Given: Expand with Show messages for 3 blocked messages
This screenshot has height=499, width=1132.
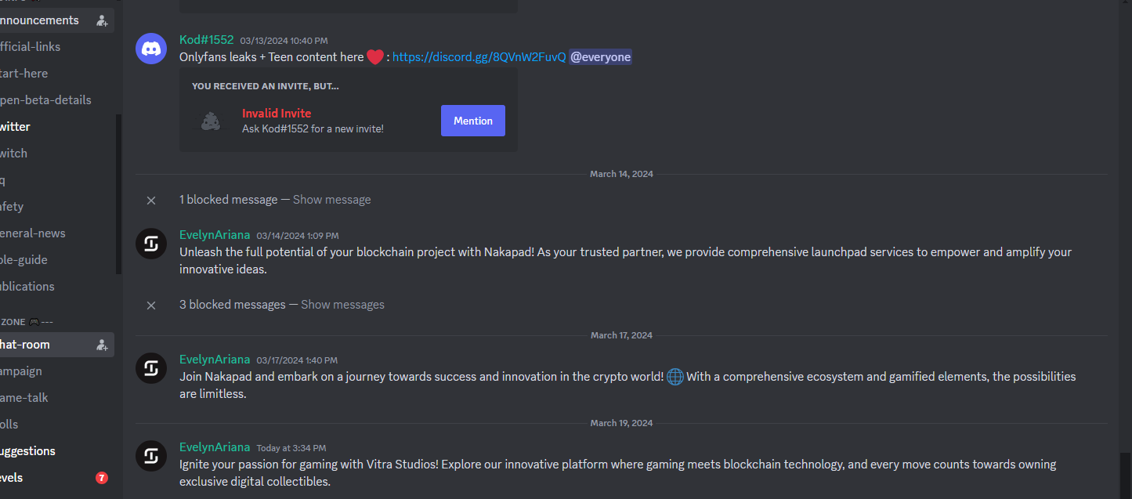Looking at the screenshot, I should (343, 305).
